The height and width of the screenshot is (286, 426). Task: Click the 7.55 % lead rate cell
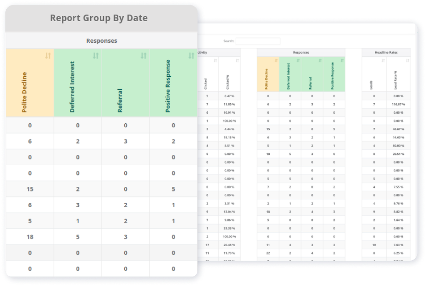[398, 187]
